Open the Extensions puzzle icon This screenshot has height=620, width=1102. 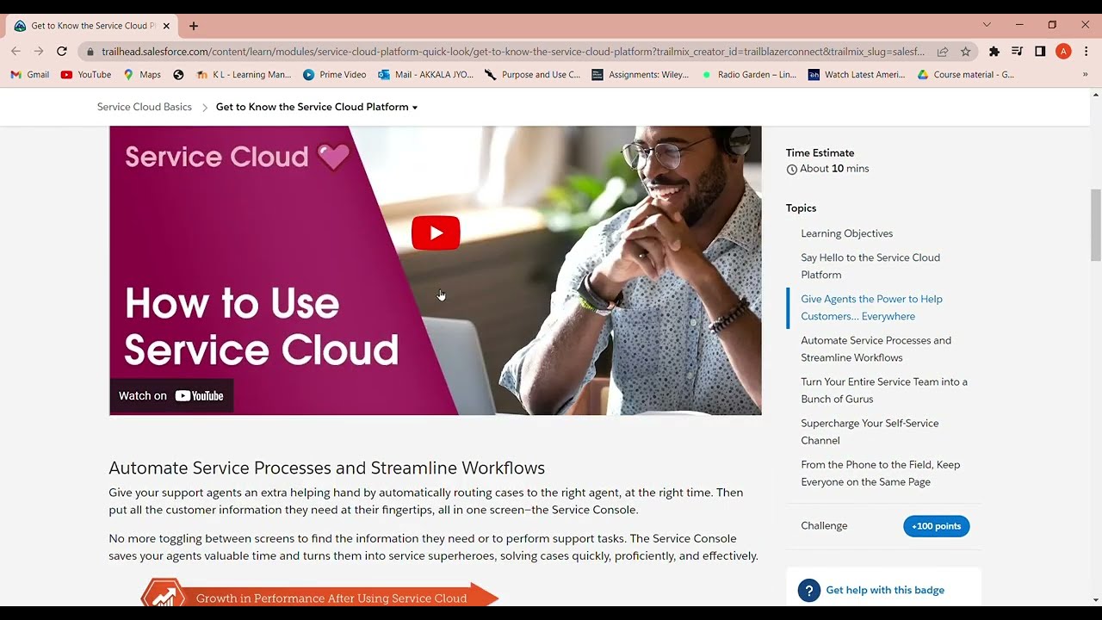click(994, 52)
